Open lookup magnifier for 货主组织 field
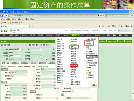Image resolution: width=134 pixels, height=101 pixels. [20, 50]
